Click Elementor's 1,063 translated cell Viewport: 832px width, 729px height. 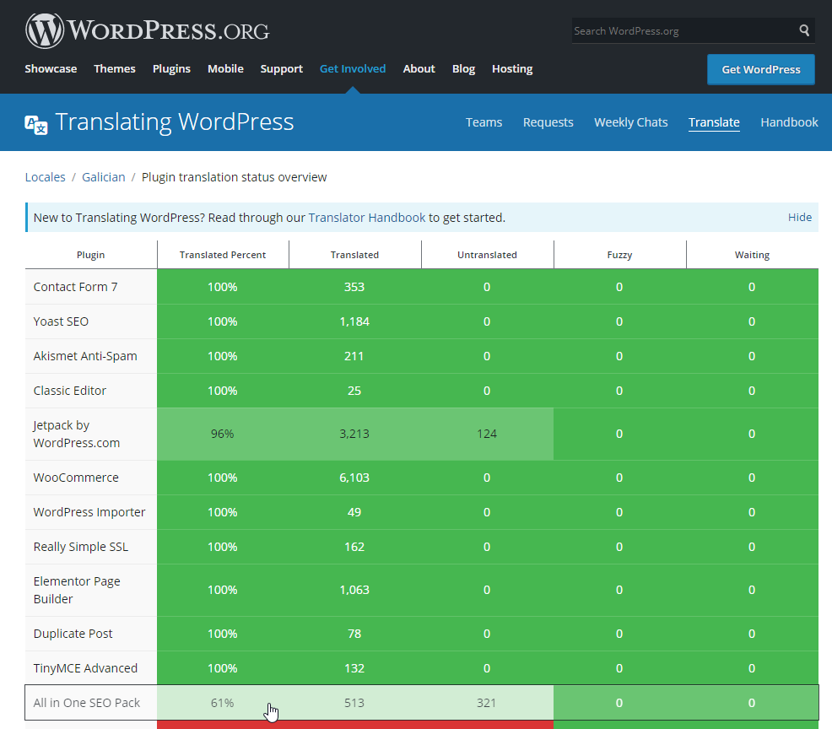coord(354,590)
